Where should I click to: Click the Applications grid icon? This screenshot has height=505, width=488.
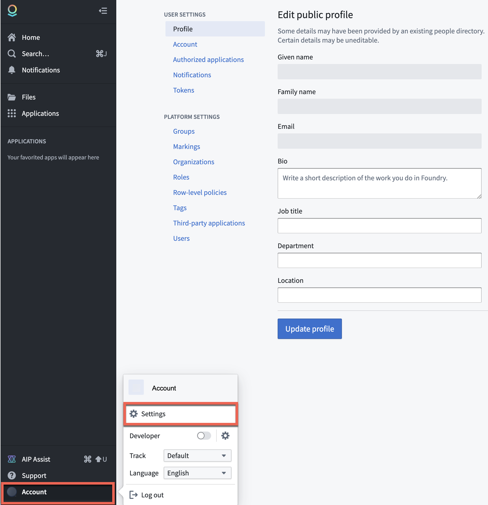pyautogui.click(x=11, y=113)
